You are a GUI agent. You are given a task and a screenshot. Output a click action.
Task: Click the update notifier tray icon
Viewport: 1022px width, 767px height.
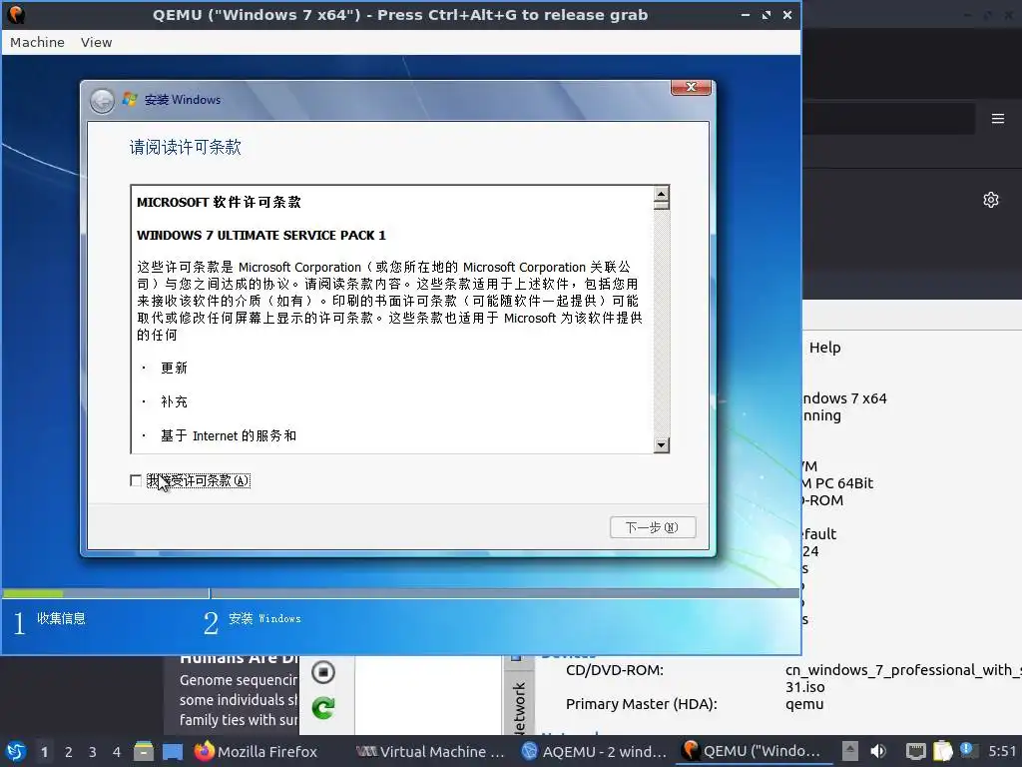pyautogui.click(x=968, y=750)
